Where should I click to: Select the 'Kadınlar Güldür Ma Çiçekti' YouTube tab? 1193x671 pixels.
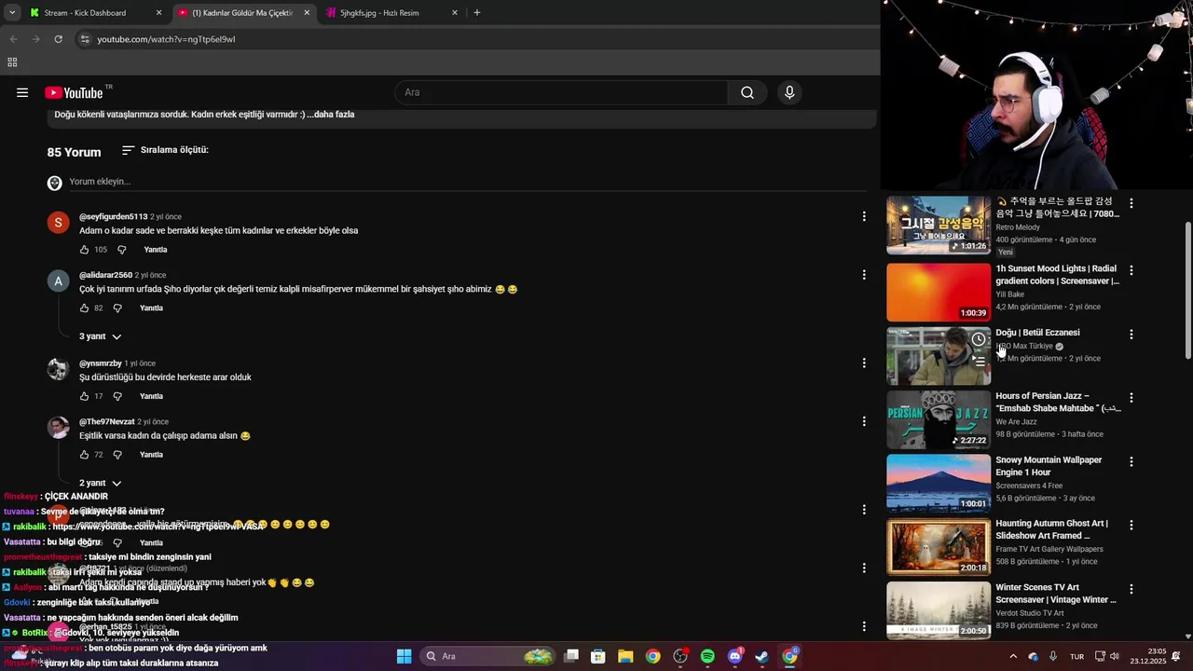click(242, 13)
